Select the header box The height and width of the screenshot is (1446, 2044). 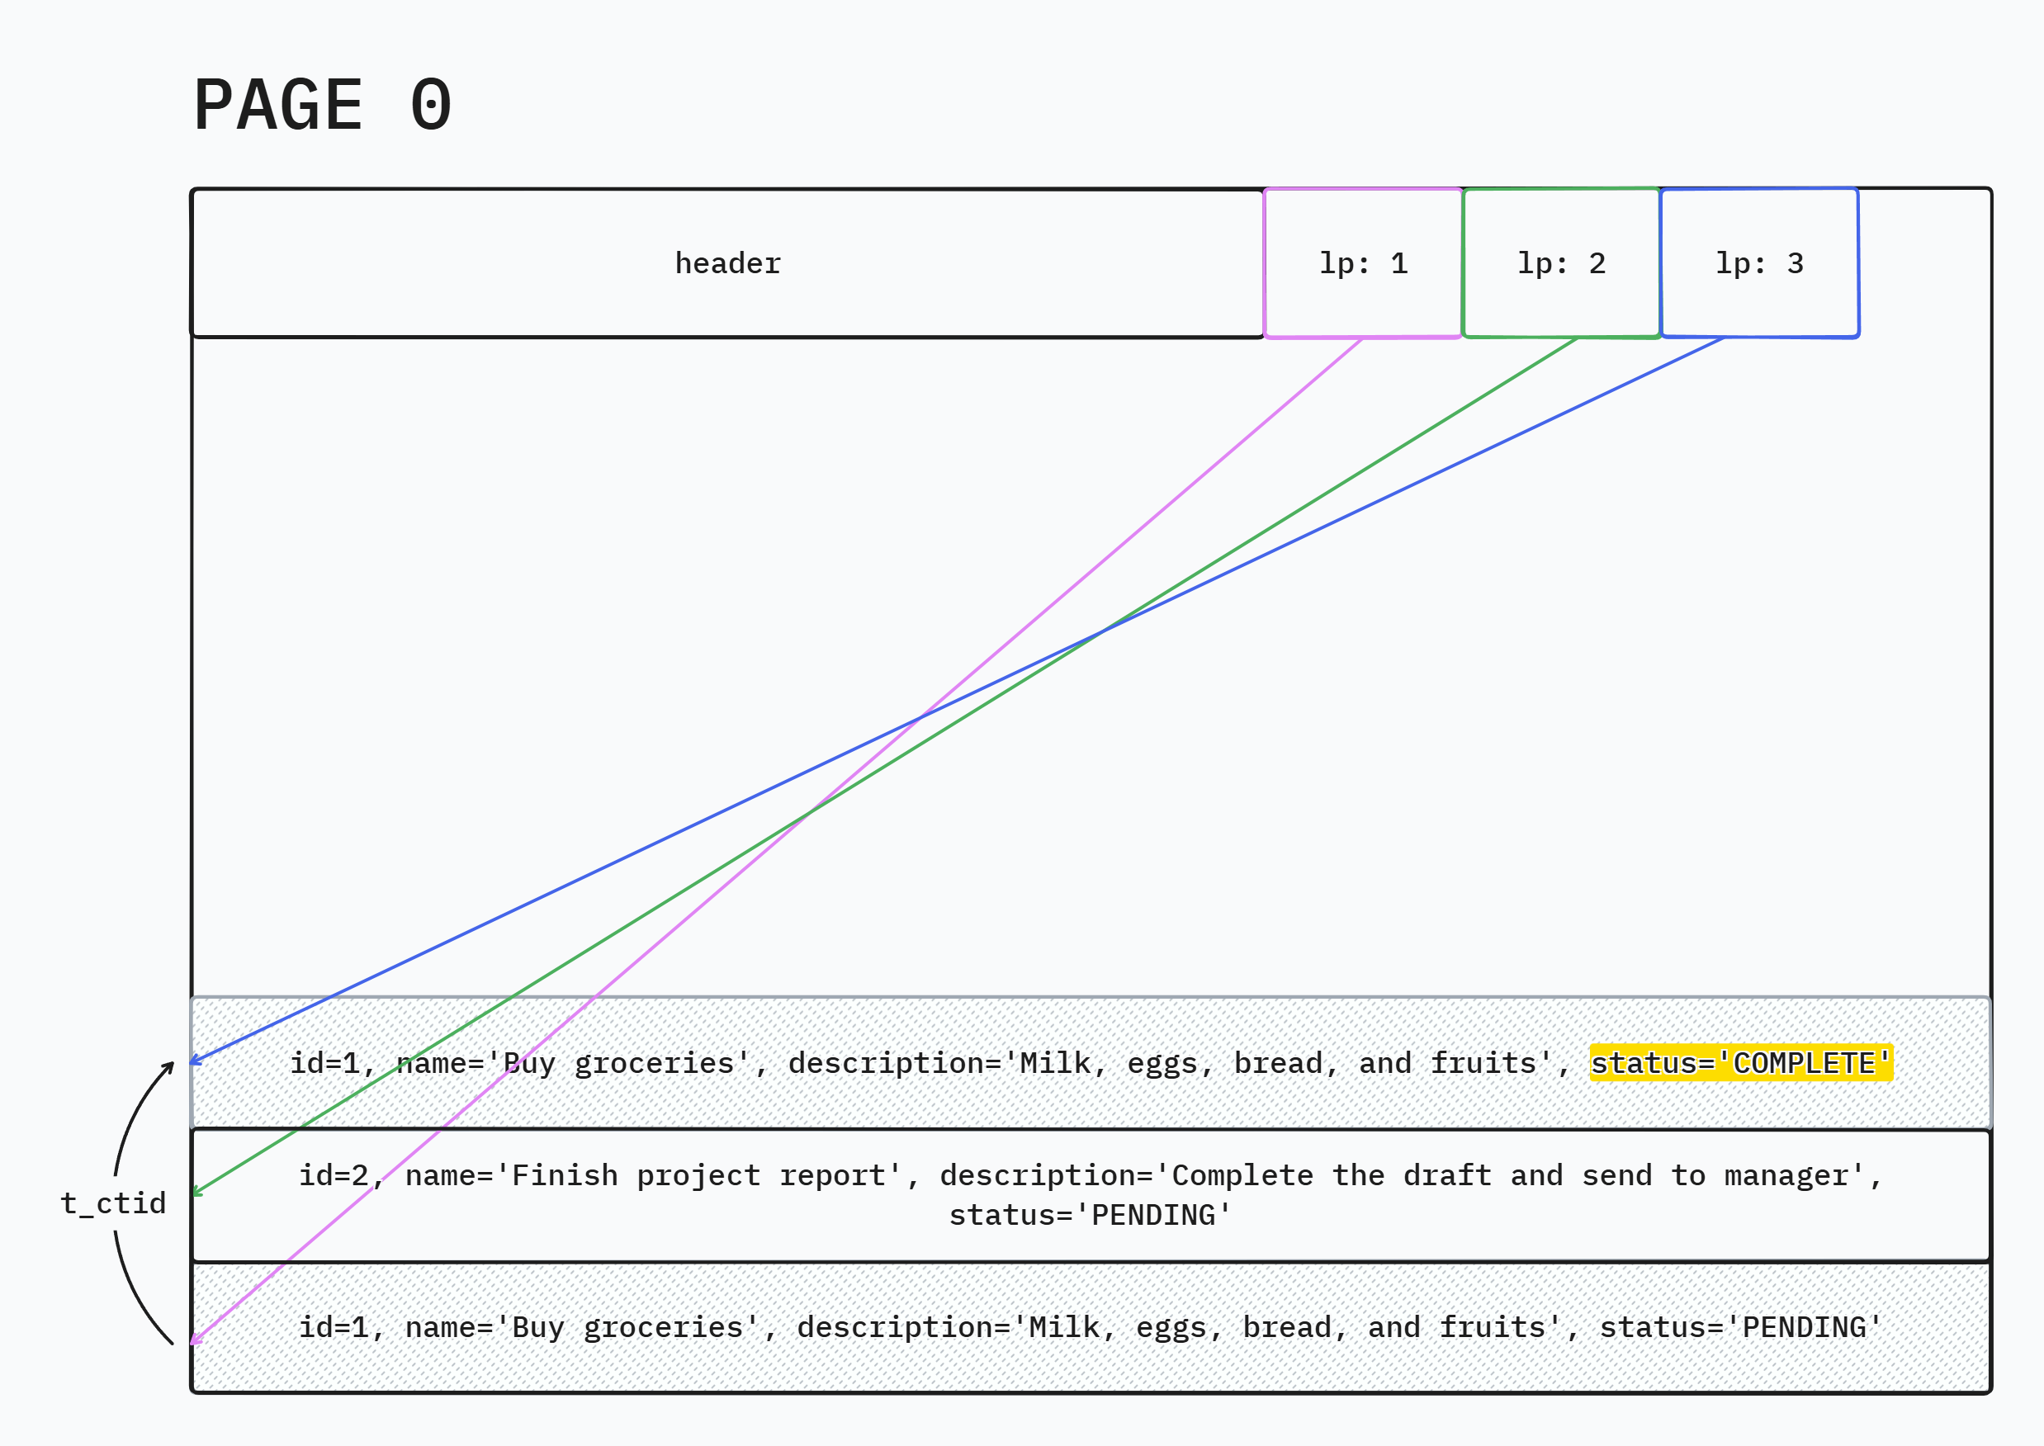[x=726, y=263]
